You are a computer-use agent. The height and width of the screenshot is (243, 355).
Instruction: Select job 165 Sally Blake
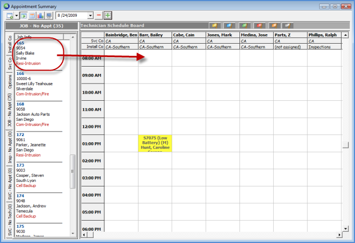click(x=39, y=53)
